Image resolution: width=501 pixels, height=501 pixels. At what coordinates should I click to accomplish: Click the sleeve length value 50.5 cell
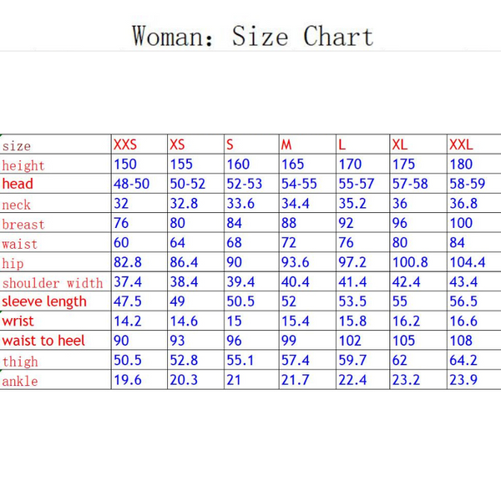pos(241,301)
